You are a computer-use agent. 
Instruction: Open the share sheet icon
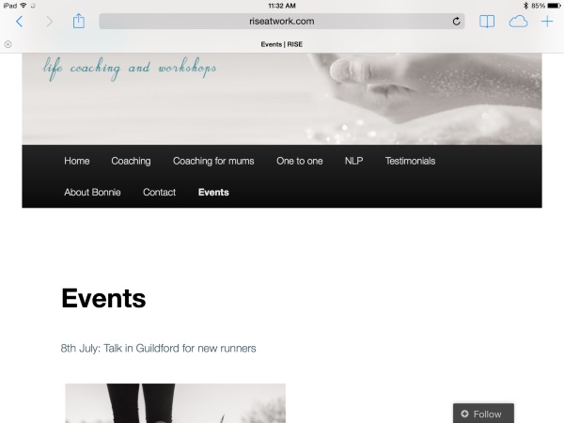coord(78,21)
